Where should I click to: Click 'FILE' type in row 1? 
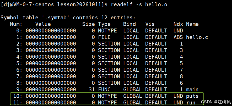tap(104, 37)
